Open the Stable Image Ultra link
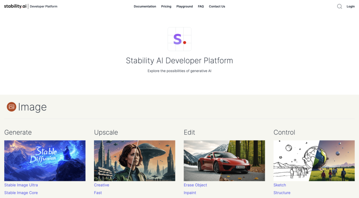The height and width of the screenshot is (198, 359). (21, 185)
